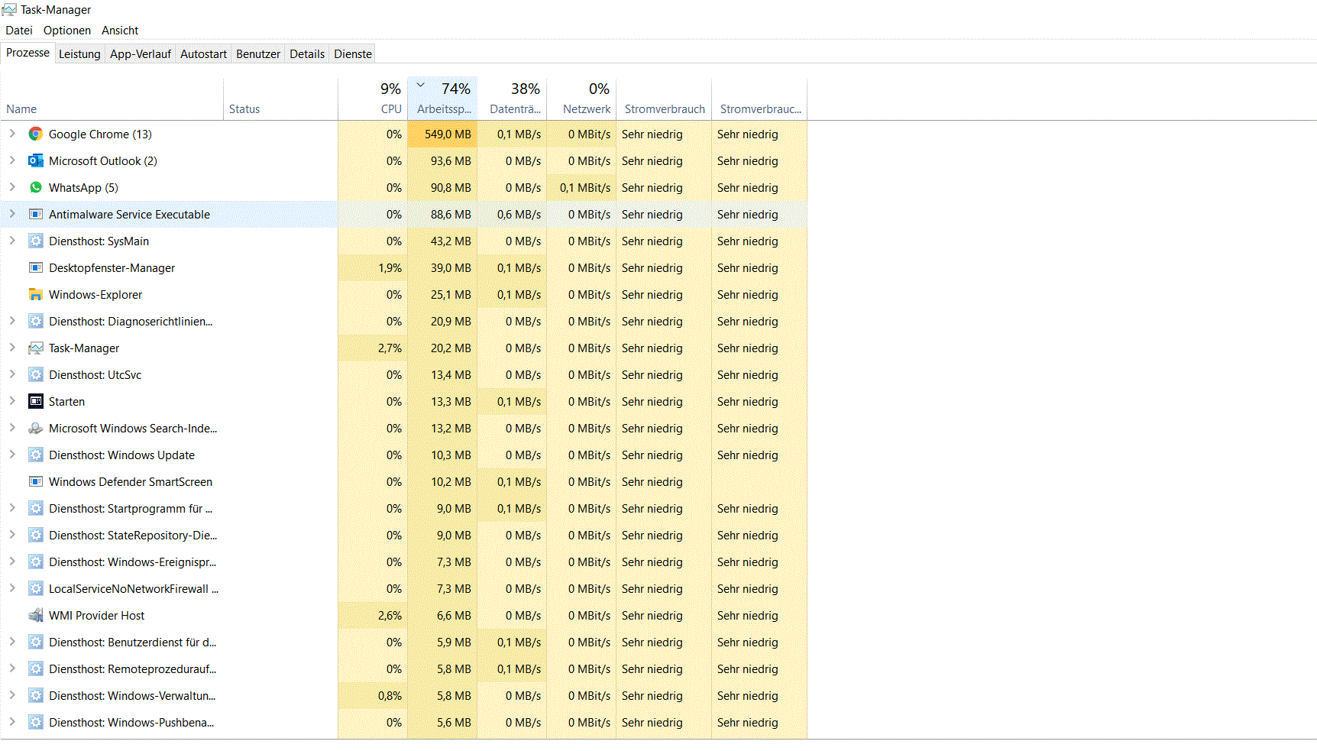
Task: Click Task-Manager 2,7% CPU cell
Action: [373, 348]
